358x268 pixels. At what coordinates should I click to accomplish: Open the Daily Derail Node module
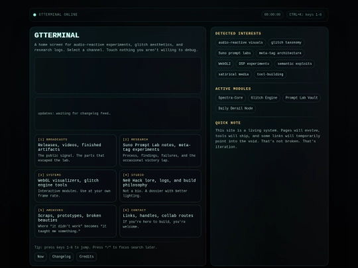pyautogui.click(x=235, y=109)
